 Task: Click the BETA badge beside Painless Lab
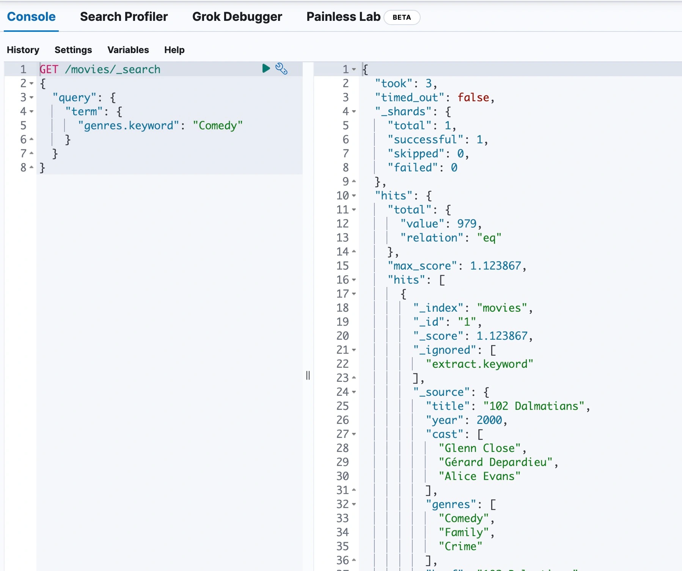[401, 17]
